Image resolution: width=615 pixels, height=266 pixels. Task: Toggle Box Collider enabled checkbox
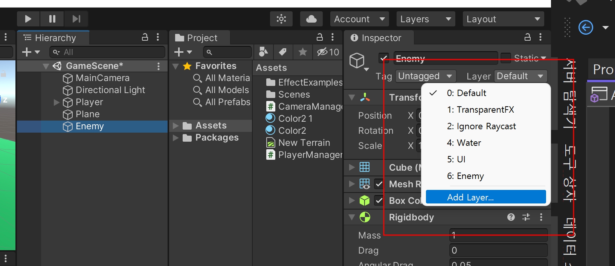coord(379,201)
